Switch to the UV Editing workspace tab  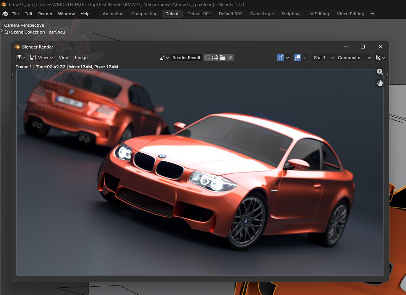[318, 14]
